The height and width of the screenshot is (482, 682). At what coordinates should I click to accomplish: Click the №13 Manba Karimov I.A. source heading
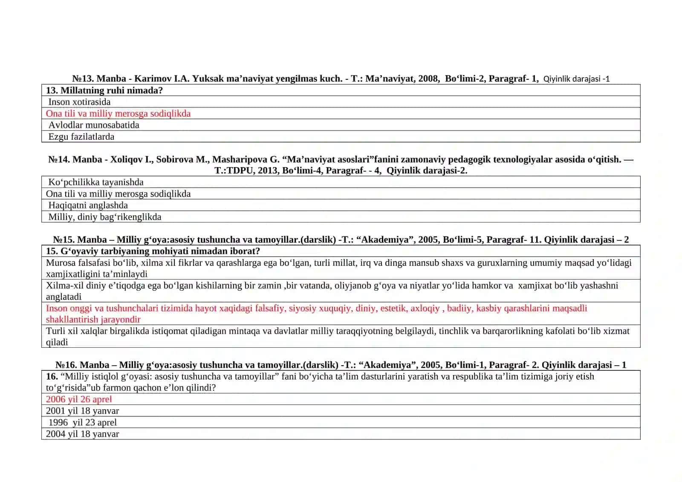(x=341, y=78)
